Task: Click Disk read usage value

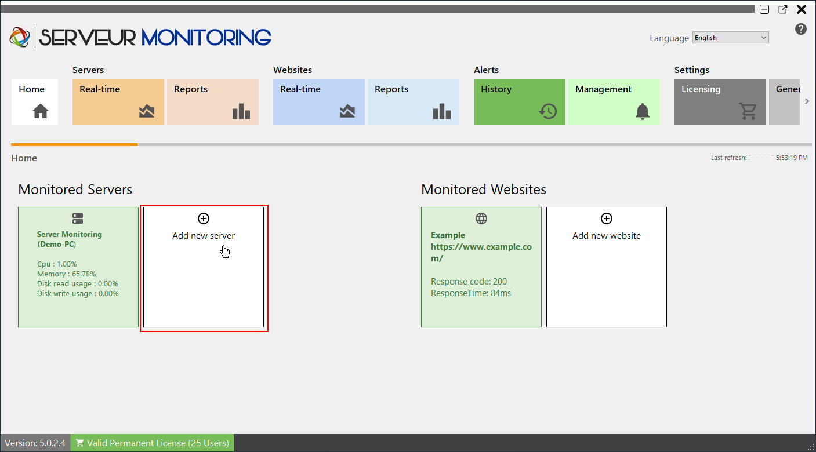Action: click(78, 284)
